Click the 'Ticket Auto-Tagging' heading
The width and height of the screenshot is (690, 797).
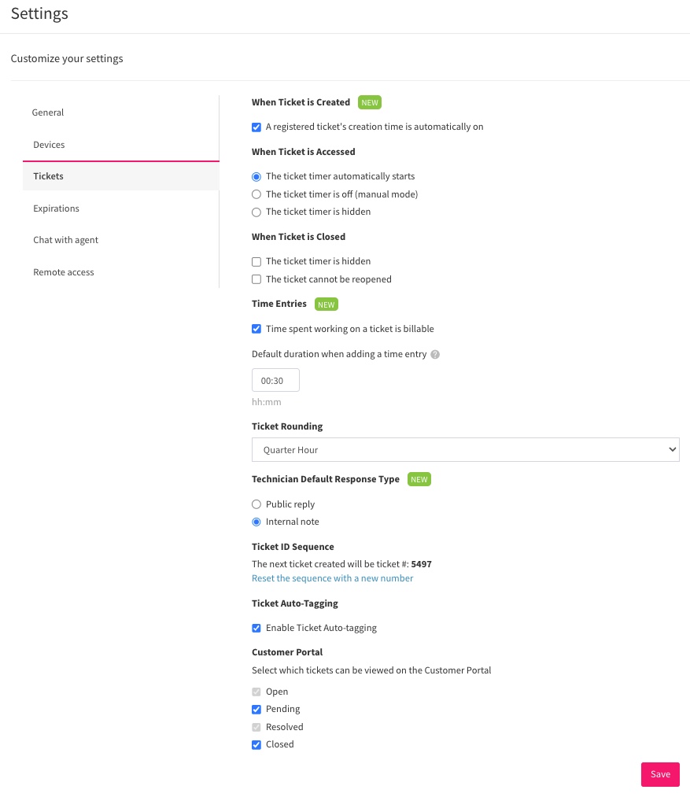(295, 603)
